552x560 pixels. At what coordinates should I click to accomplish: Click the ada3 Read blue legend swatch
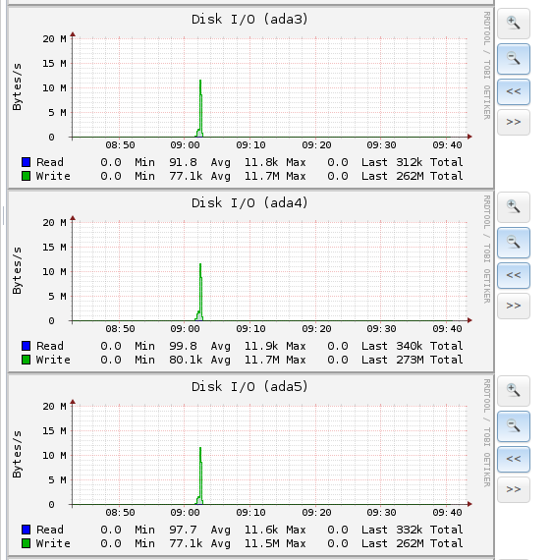[26, 162]
